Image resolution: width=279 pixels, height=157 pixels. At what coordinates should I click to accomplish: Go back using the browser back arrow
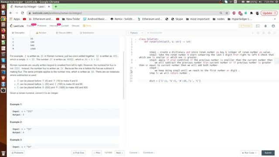pyautogui.click(x=11, y=13)
